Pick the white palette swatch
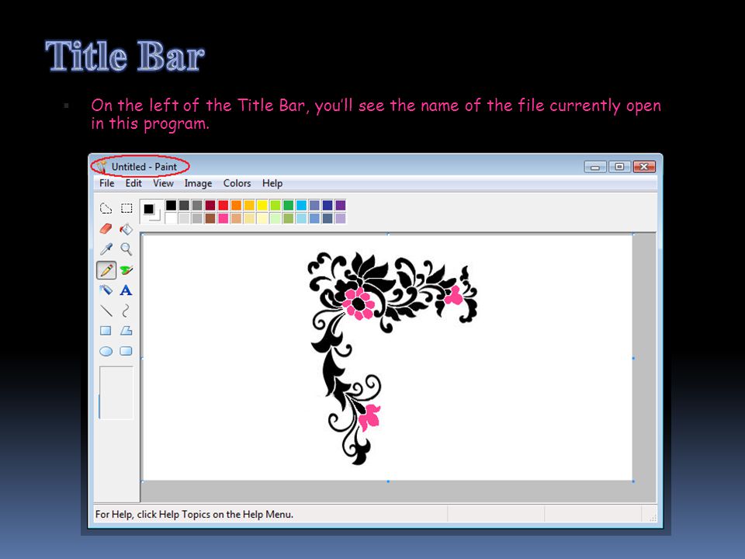The height and width of the screenshot is (559, 745). pos(171,218)
